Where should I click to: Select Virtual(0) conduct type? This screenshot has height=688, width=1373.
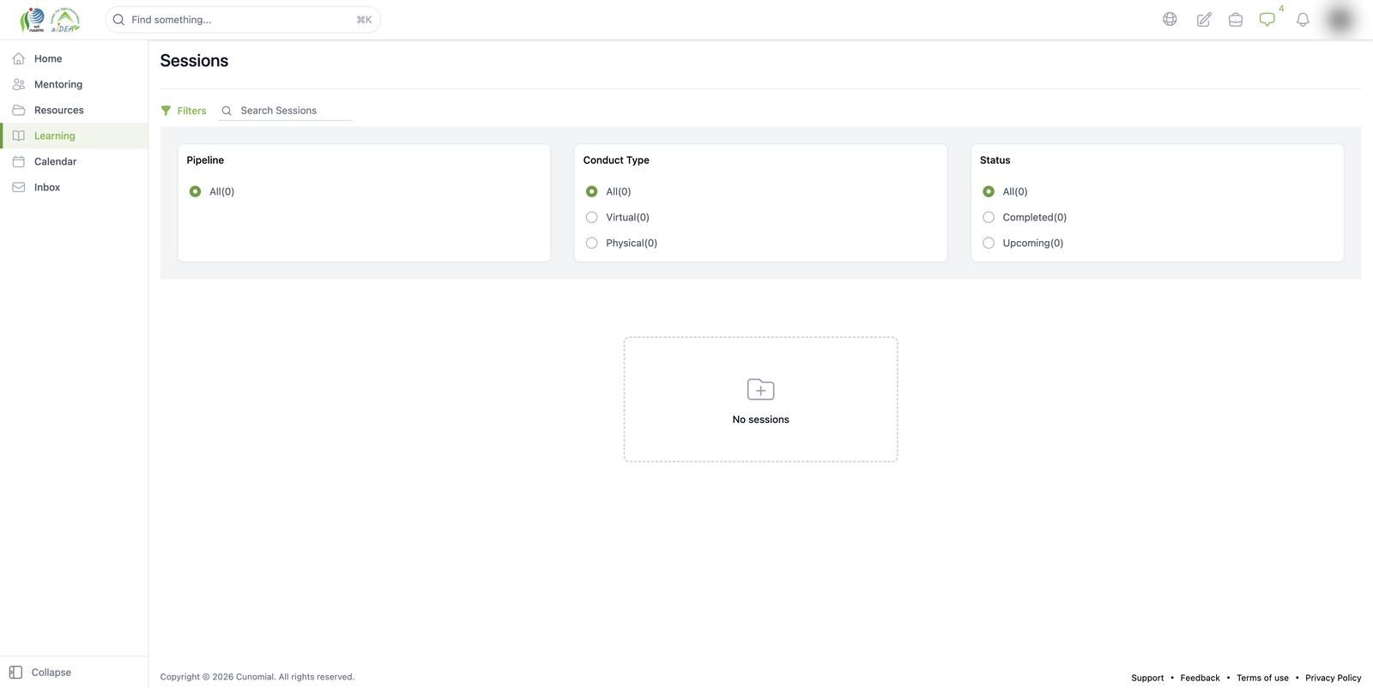click(x=591, y=217)
